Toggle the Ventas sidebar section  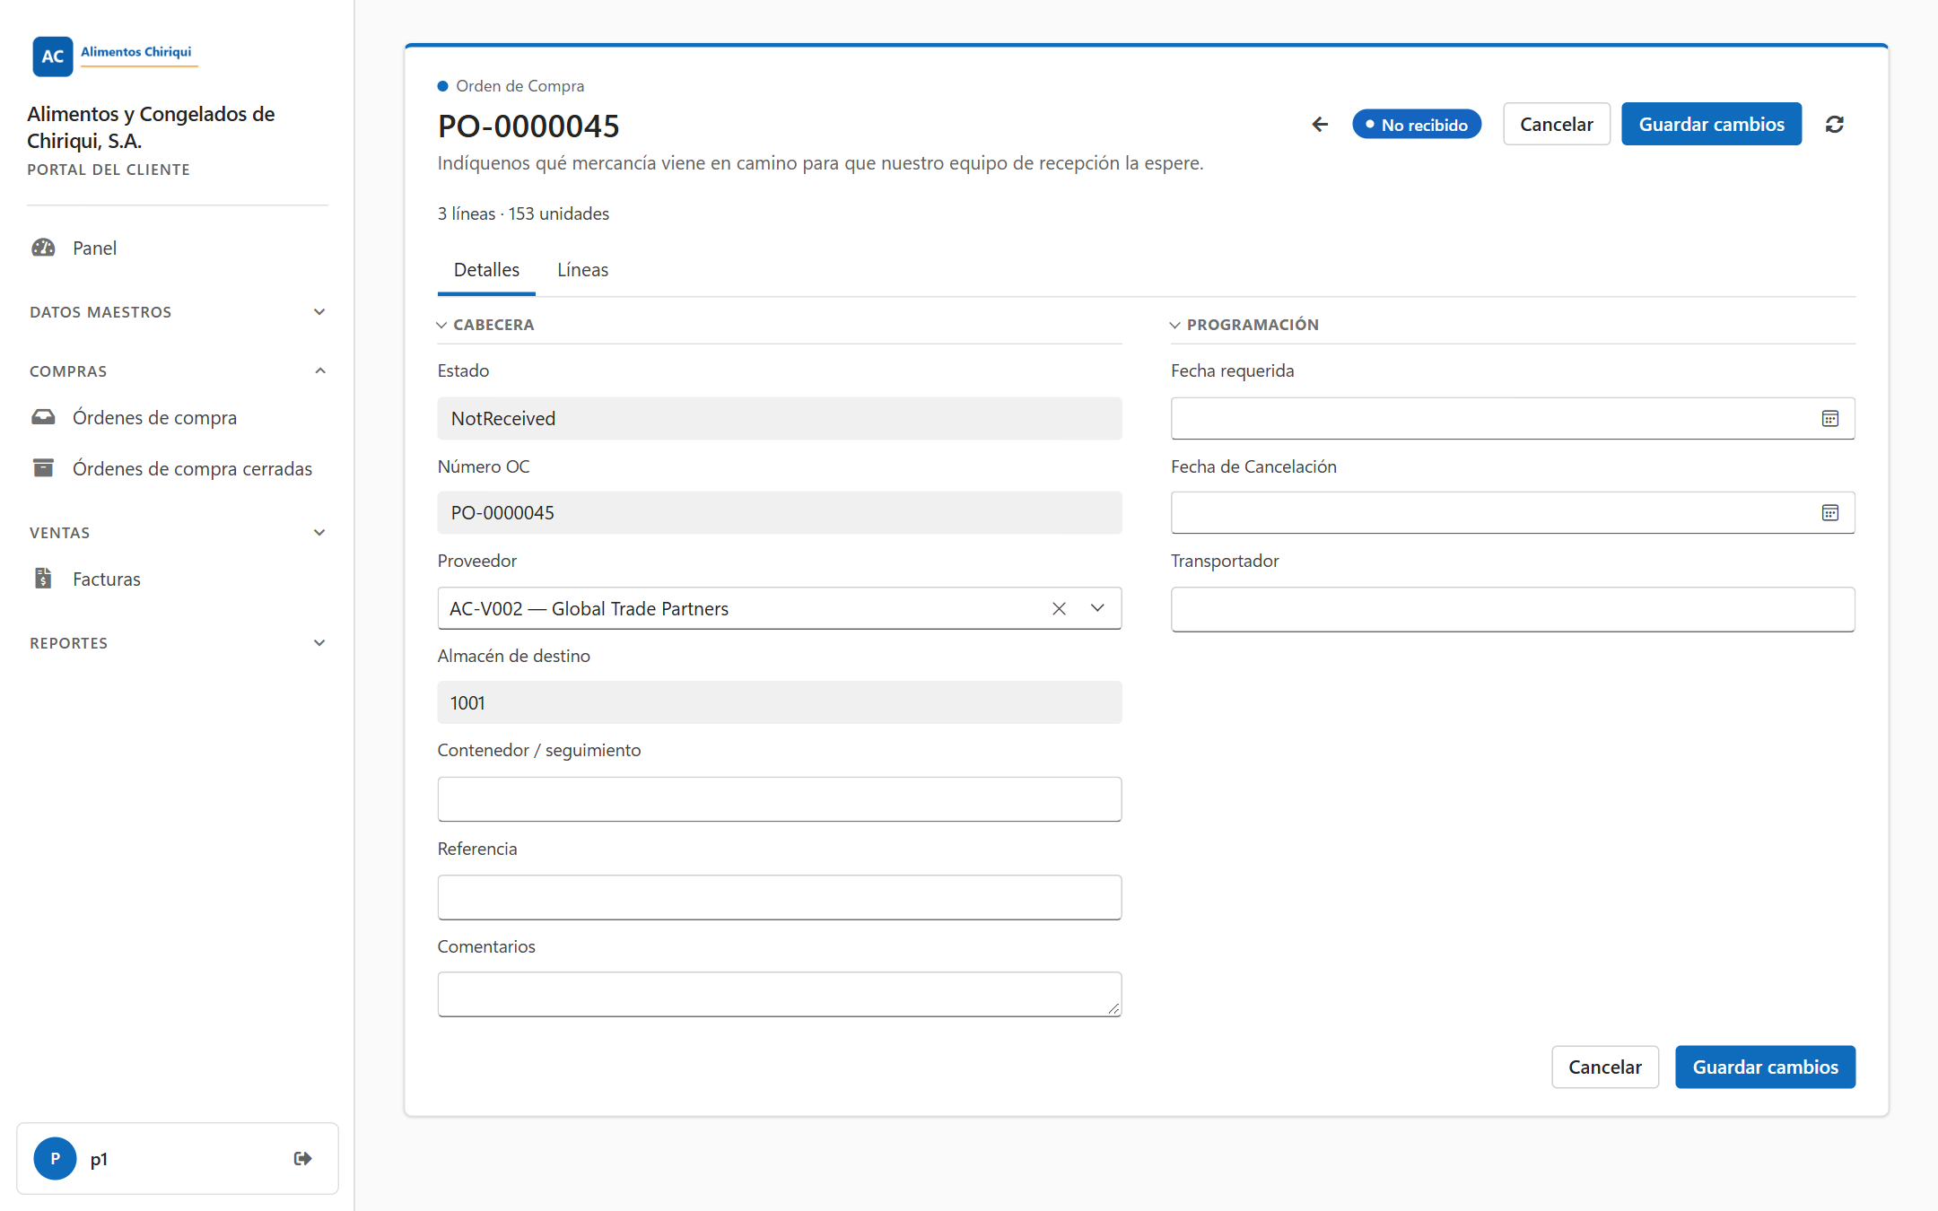[177, 533]
